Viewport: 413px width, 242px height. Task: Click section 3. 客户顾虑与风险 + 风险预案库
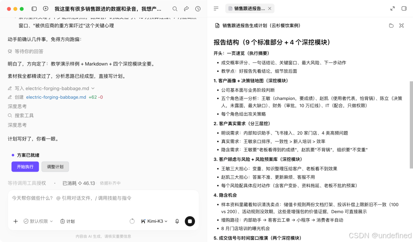pyautogui.click(x=258, y=159)
